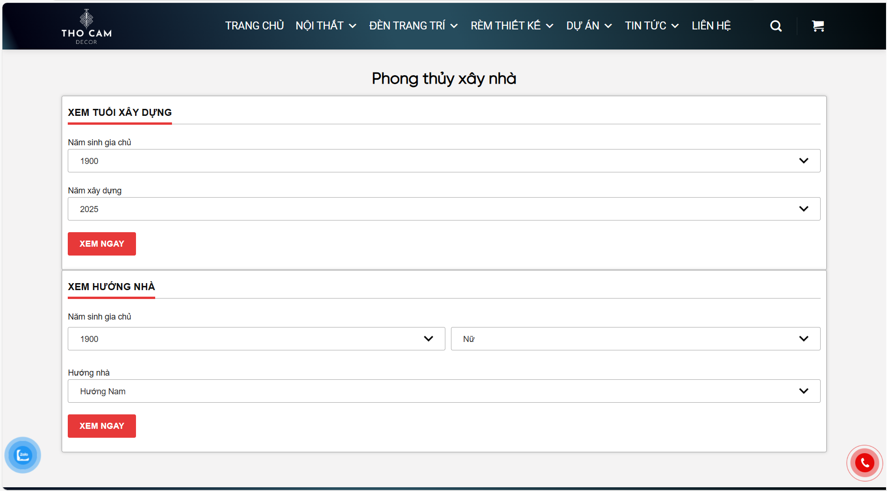Click the red phone call button
The width and height of the screenshot is (887, 491).
tap(864, 463)
